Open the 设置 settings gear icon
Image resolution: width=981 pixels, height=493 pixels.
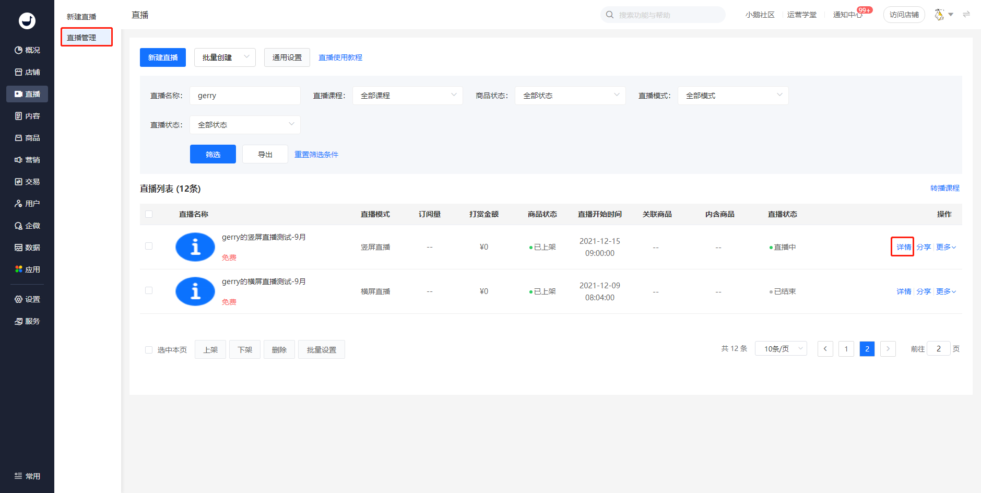click(19, 299)
